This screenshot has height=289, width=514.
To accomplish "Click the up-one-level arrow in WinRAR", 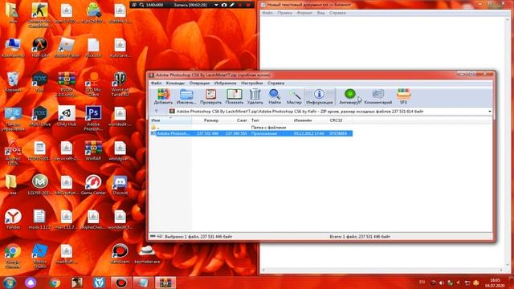I will click(157, 112).
